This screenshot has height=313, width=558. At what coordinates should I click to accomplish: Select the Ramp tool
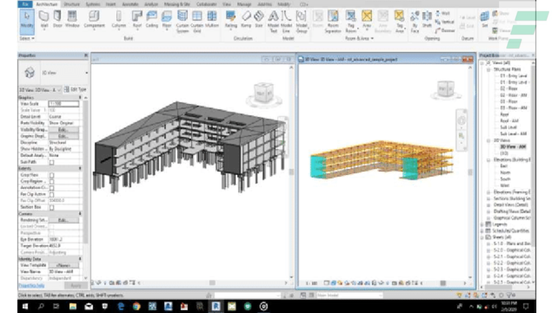(246, 20)
